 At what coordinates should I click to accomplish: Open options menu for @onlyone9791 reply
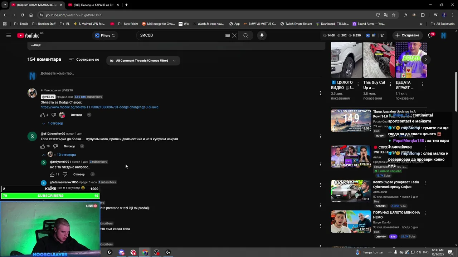(321, 165)
